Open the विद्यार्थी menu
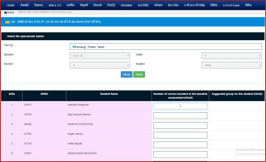266x162 pixels. point(84,5)
